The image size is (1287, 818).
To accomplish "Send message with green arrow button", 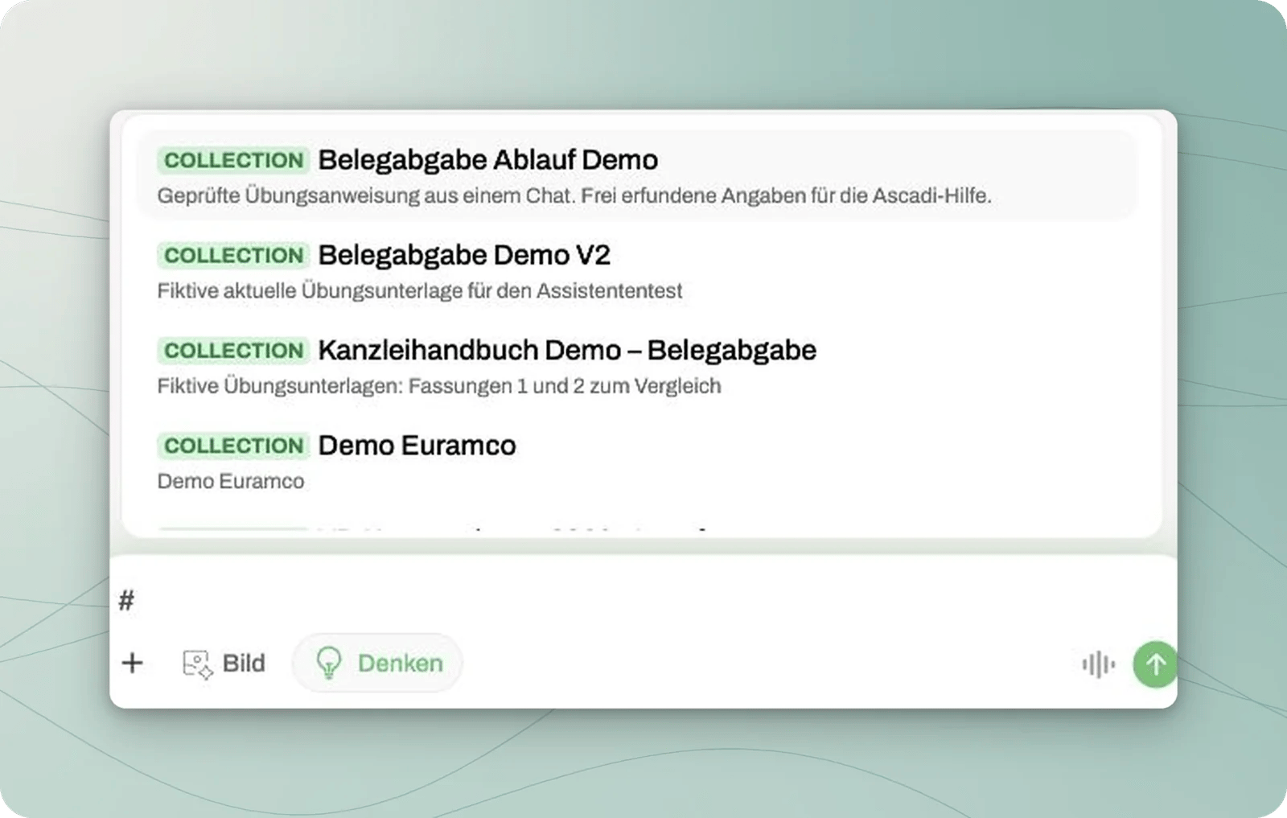I will click(1155, 664).
